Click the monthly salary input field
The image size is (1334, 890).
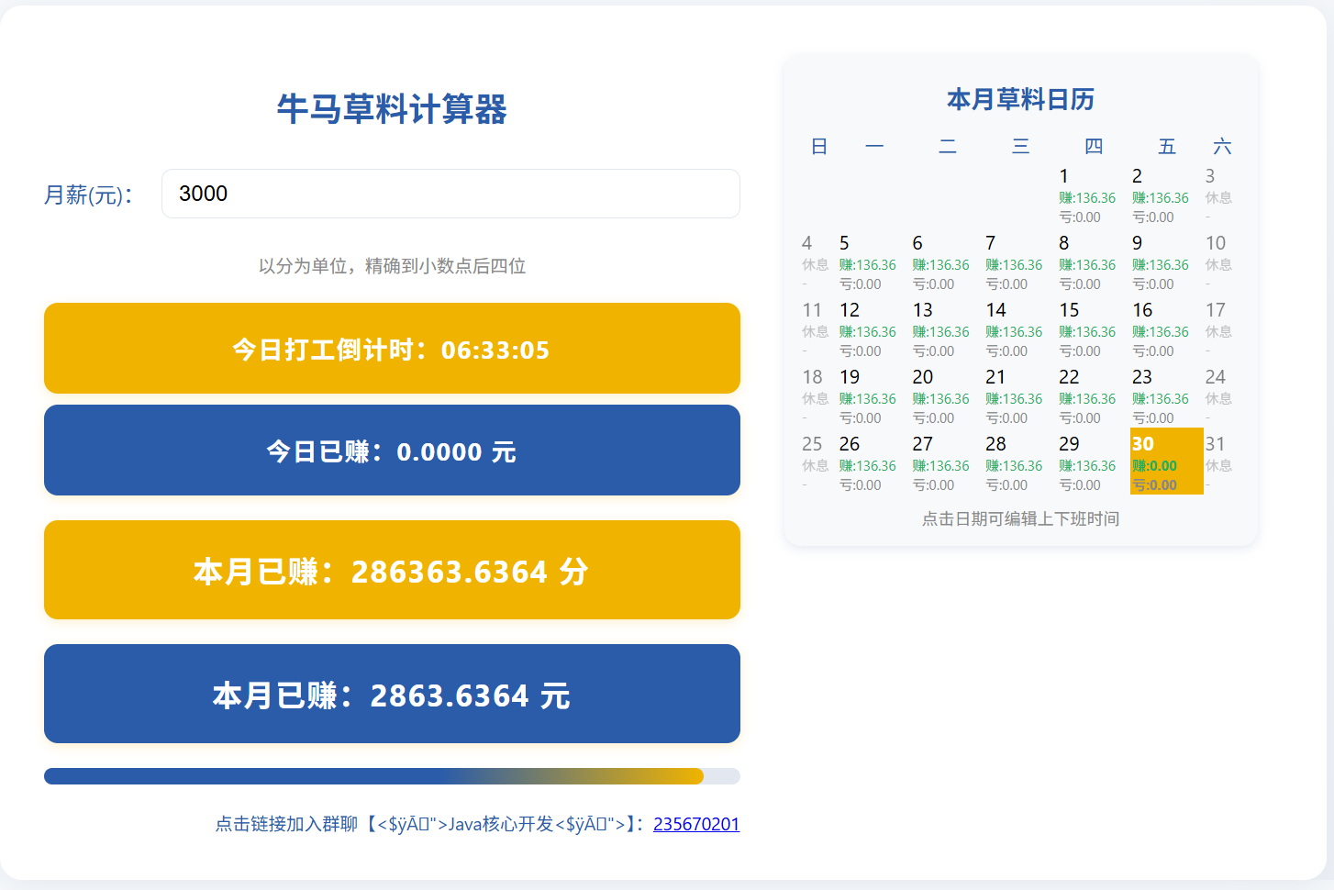pos(450,194)
